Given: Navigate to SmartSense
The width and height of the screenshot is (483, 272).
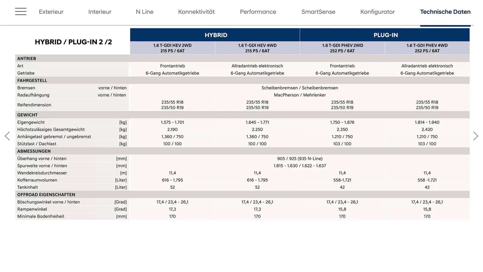Looking at the screenshot, I should point(318,12).
